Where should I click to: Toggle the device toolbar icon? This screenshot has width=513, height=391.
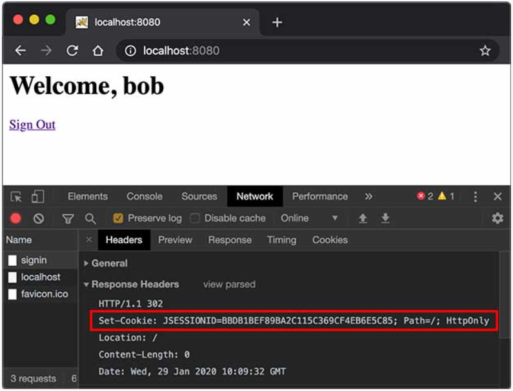[37, 197]
